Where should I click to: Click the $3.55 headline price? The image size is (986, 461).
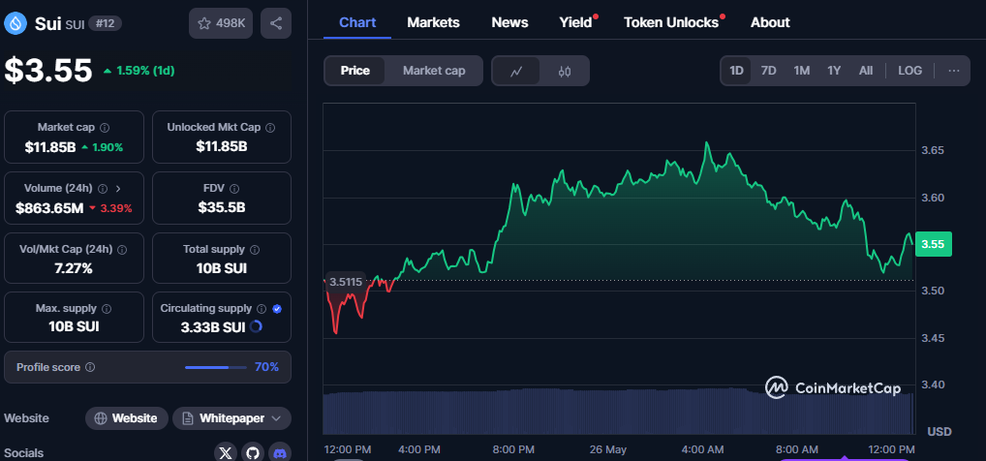click(x=48, y=71)
